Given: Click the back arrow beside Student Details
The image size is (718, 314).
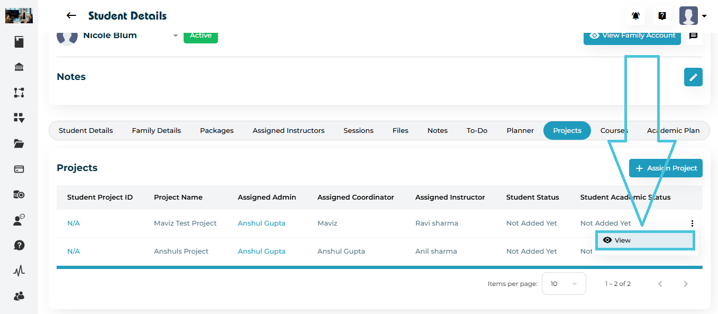Looking at the screenshot, I should [71, 16].
